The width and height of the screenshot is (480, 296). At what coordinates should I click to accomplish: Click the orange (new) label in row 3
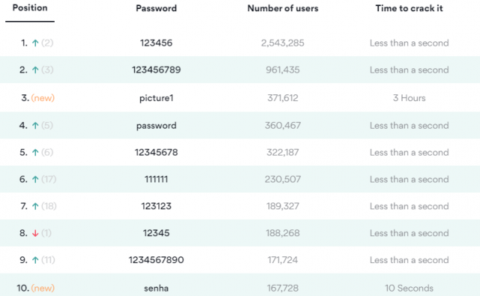pyautogui.click(x=43, y=98)
